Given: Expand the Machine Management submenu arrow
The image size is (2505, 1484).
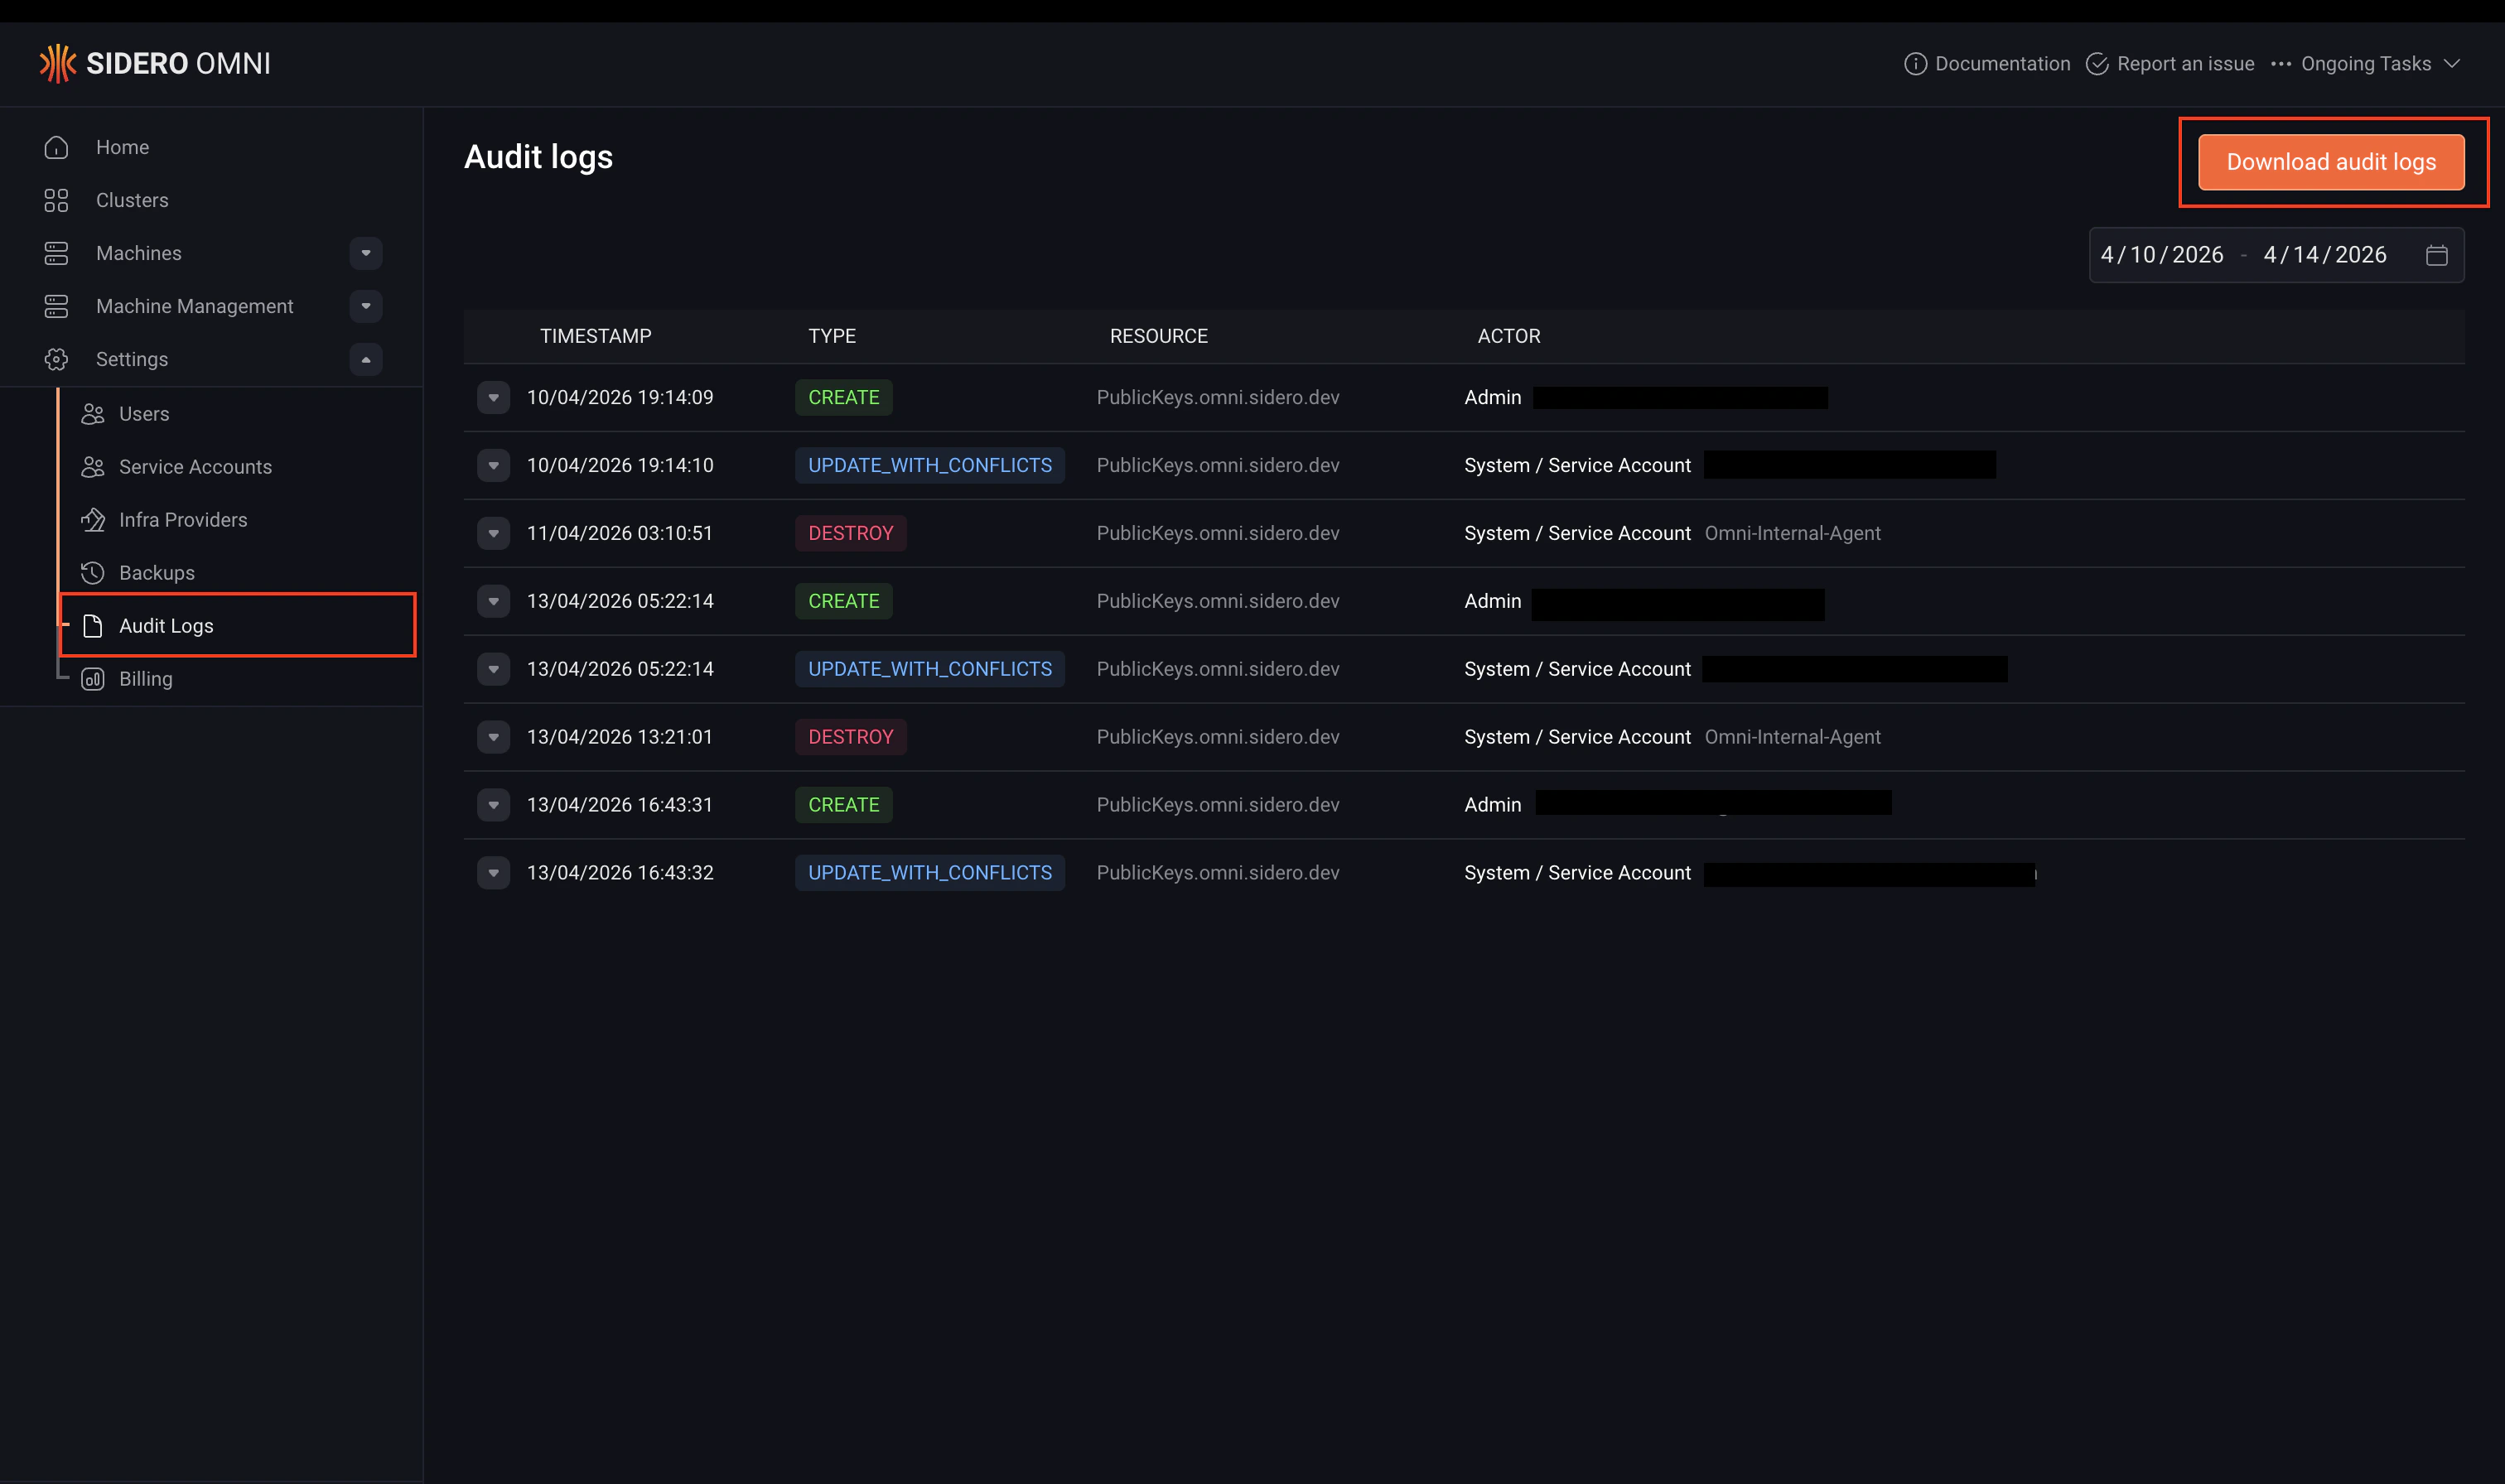Looking at the screenshot, I should click(x=366, y=306).
